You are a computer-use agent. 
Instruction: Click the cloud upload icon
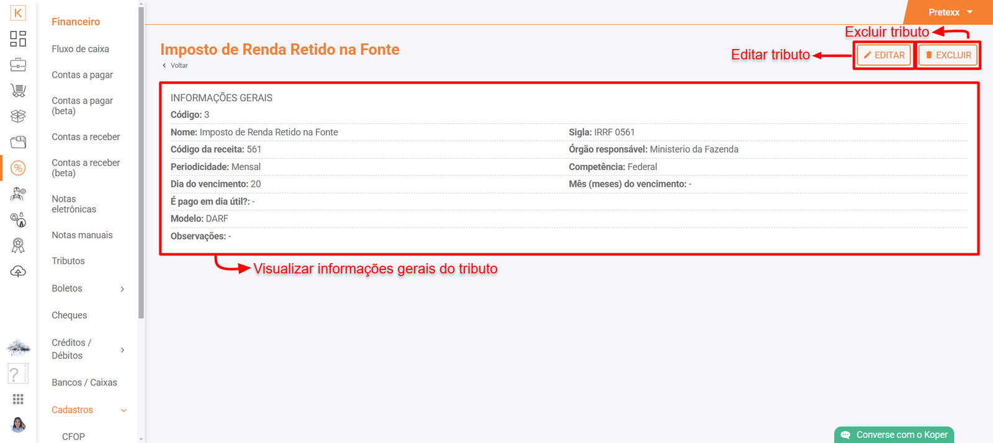click(x=18, y=272)
